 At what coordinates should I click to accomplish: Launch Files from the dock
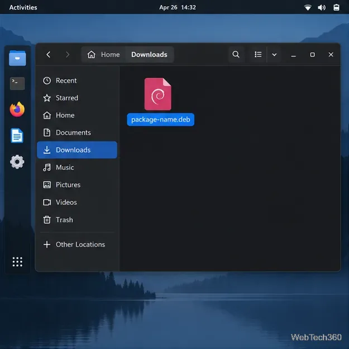tap(17, 58)
